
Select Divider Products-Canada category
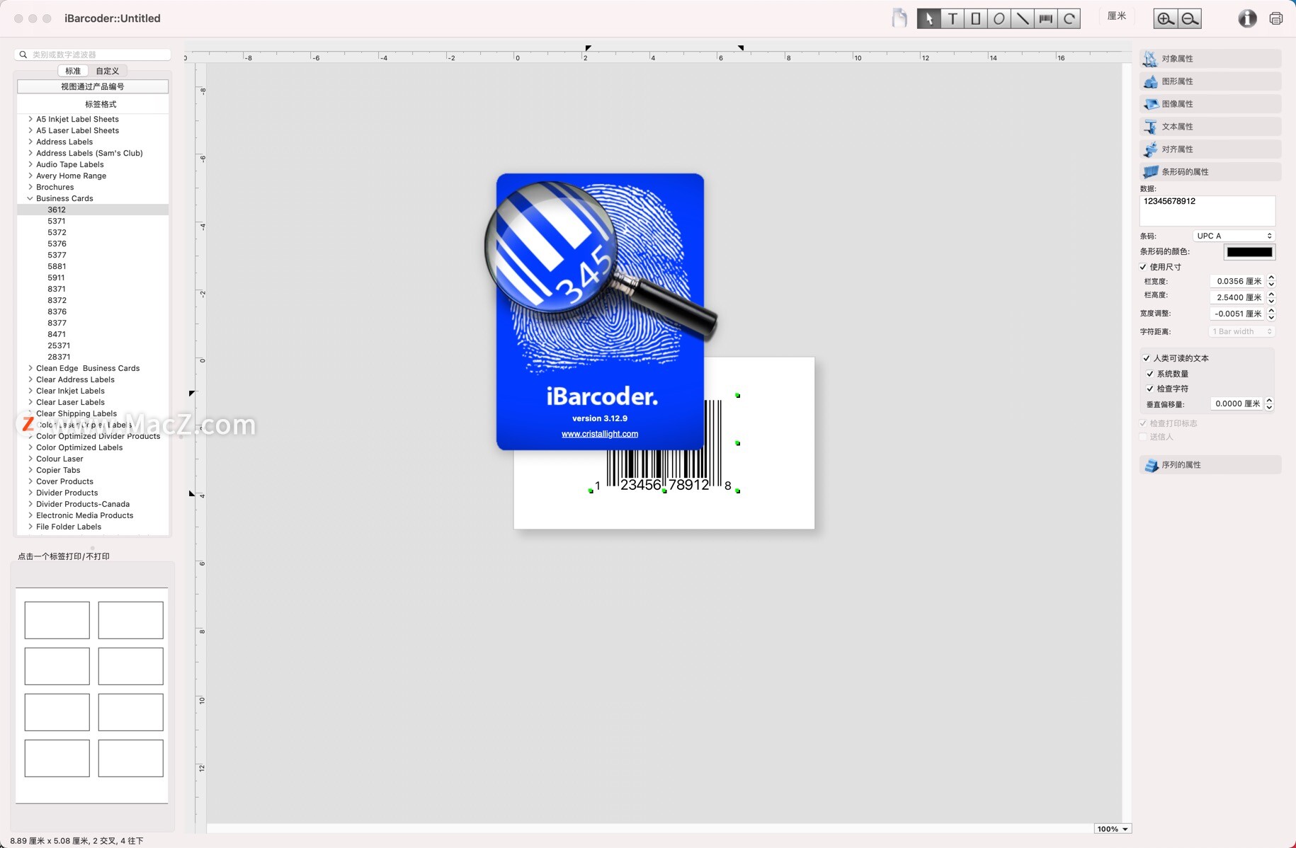[83, 504]
